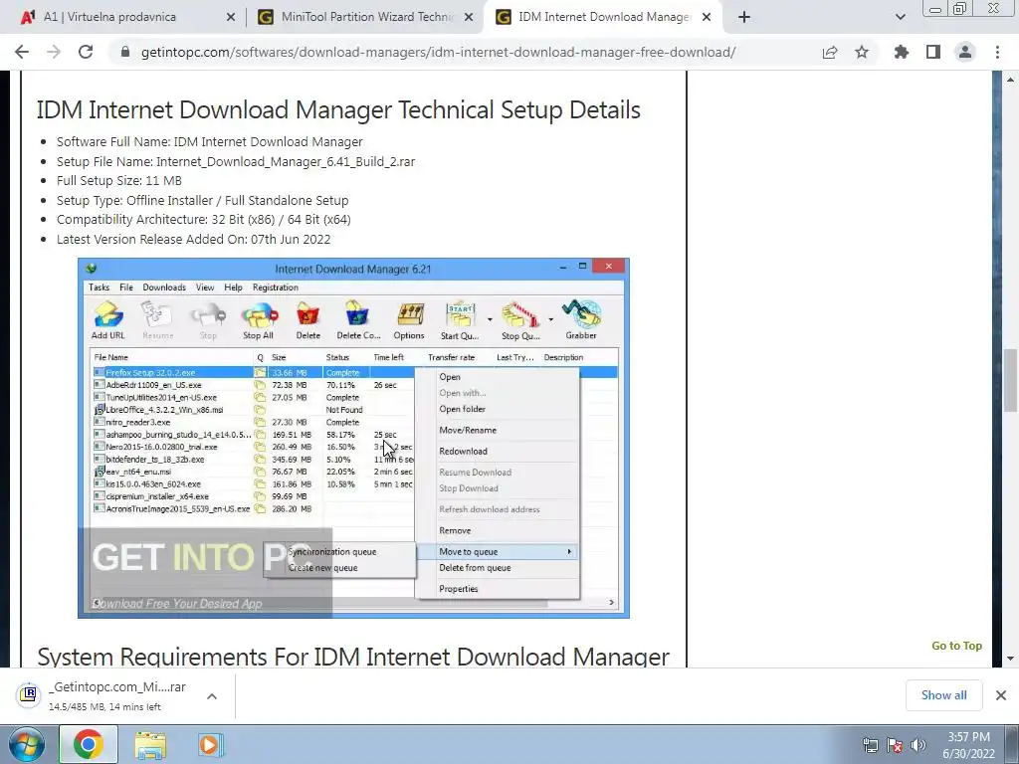Click the vertical scrollbar thumb
The image size is (1019, 764).
pos(1011,380)
